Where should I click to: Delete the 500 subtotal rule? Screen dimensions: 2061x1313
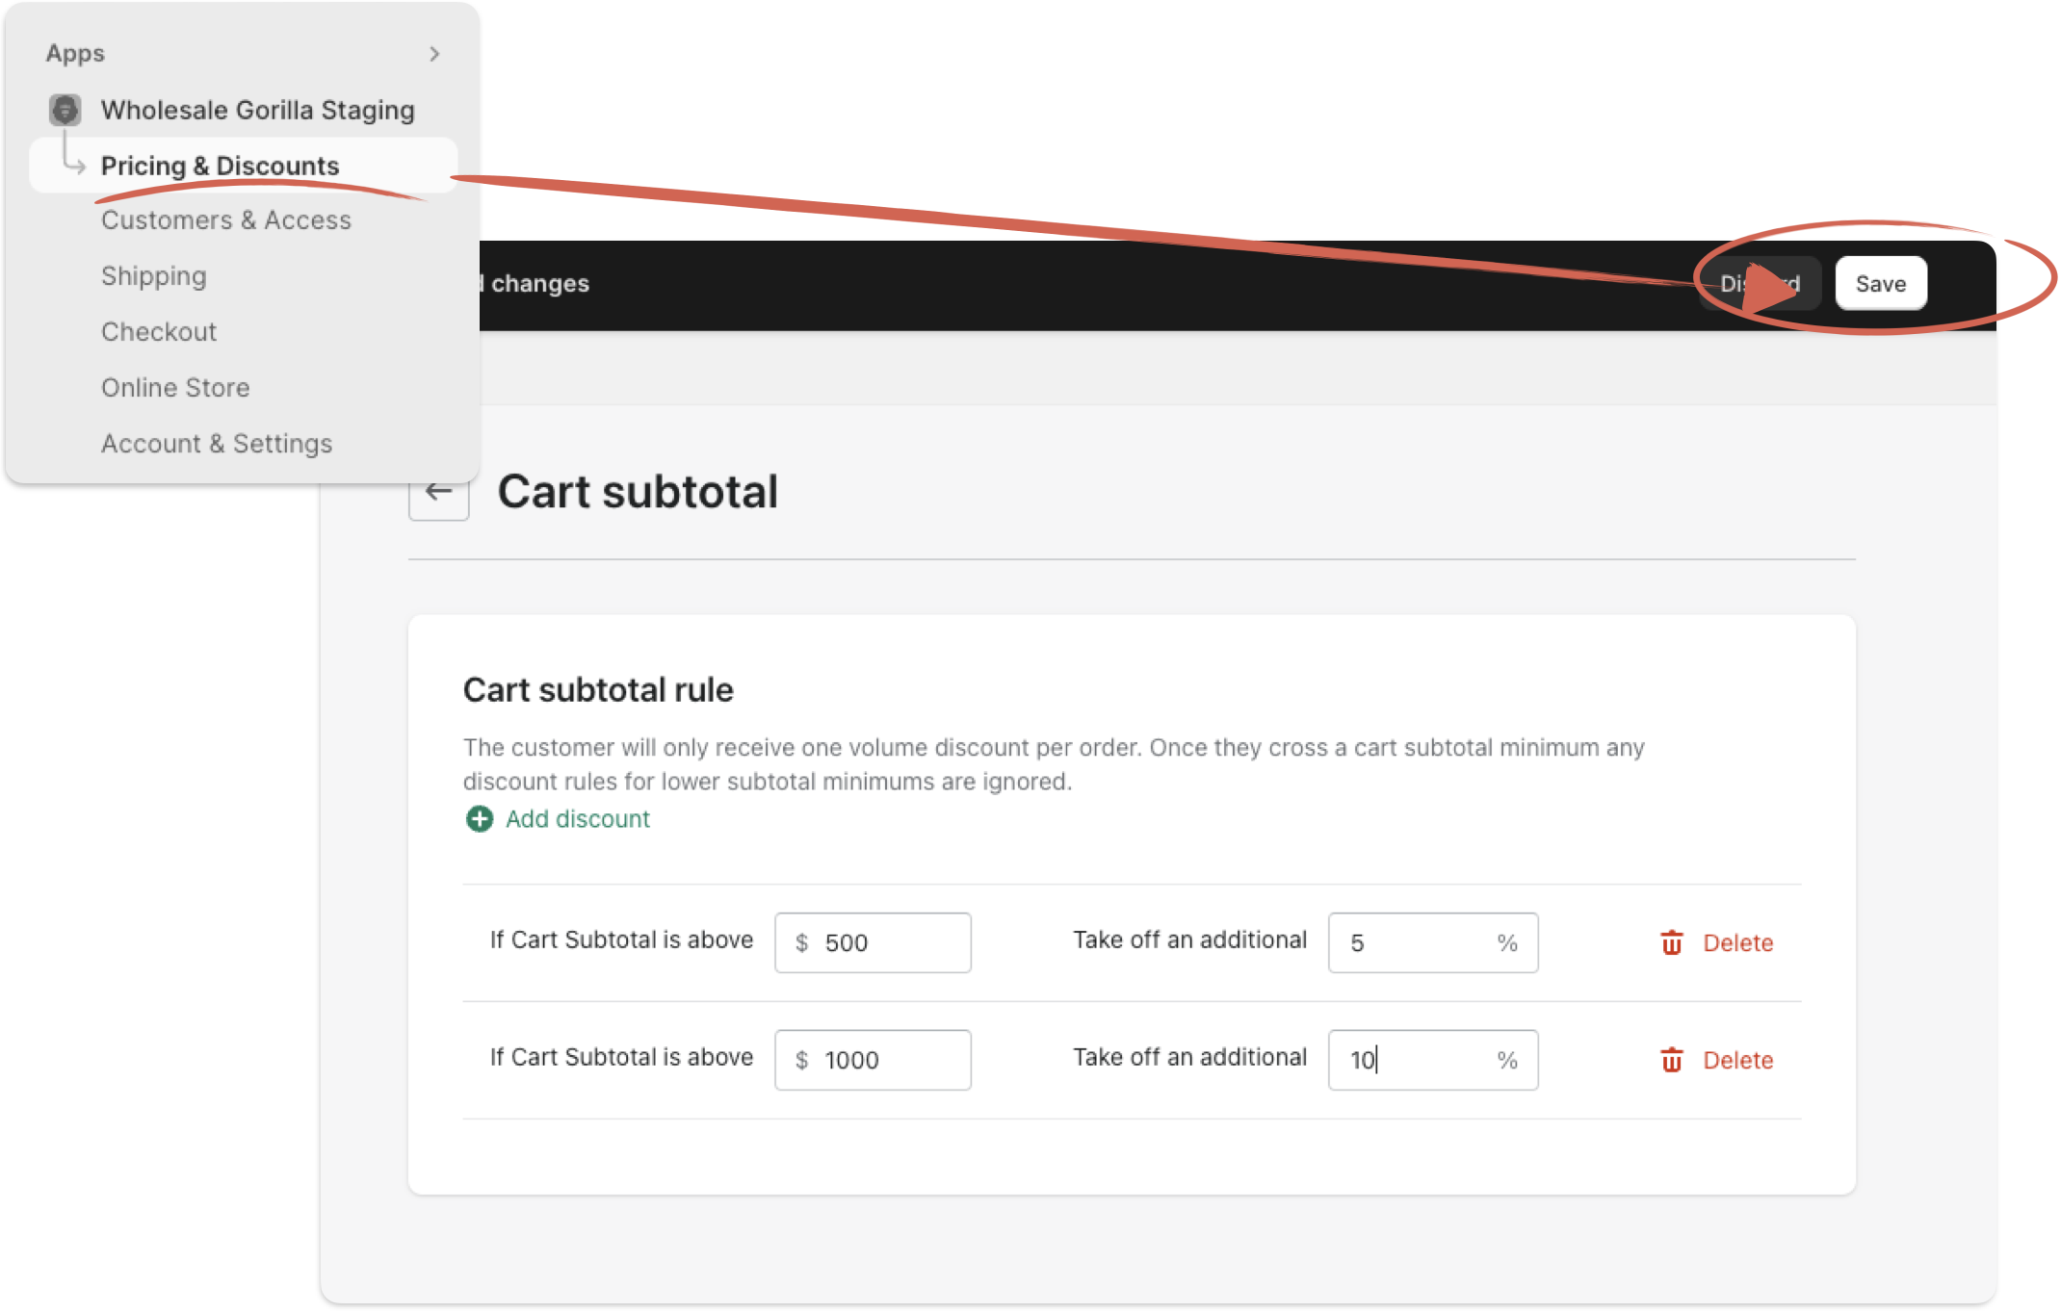1717,942
